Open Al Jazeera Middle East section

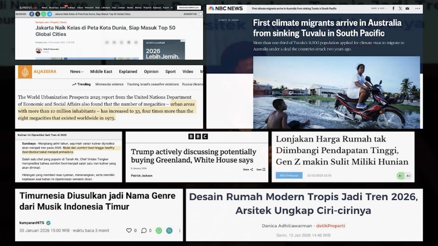tap(101, 72)
